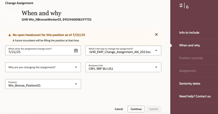Click the GHR_EMP_Change_Assignment value
Image resolution: width=218 pixels, height=114 pixels.
120,52
